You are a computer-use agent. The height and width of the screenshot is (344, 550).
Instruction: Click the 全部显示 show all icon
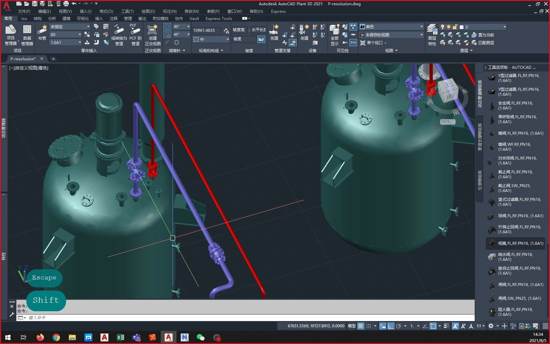(x=335, y=35)
